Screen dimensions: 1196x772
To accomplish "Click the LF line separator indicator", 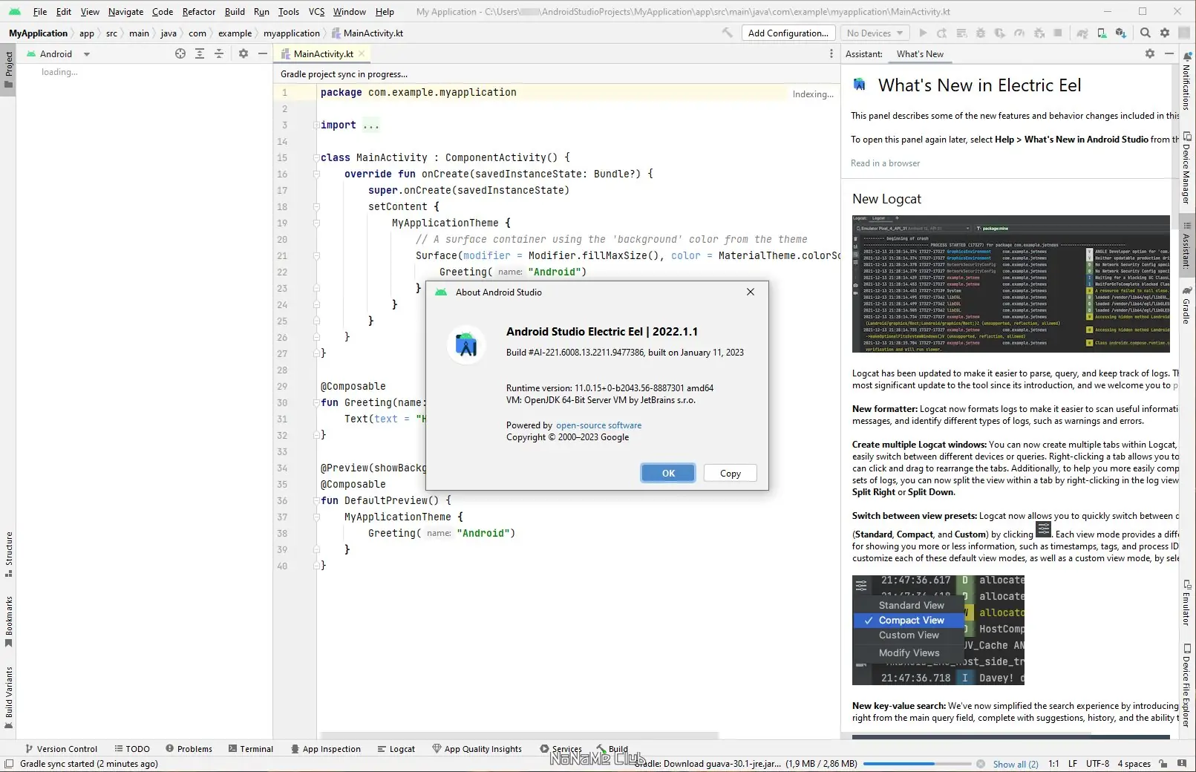I will (x=1072, y=764).
